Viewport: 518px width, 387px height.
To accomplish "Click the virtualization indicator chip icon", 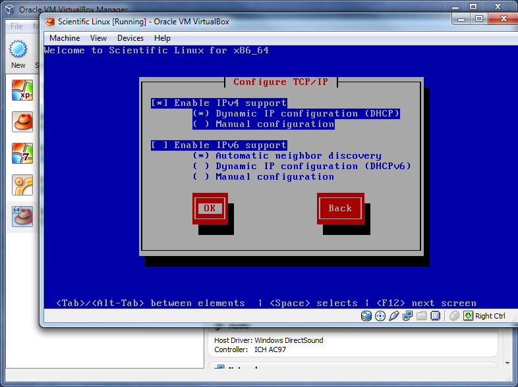I will pos(436,316).
